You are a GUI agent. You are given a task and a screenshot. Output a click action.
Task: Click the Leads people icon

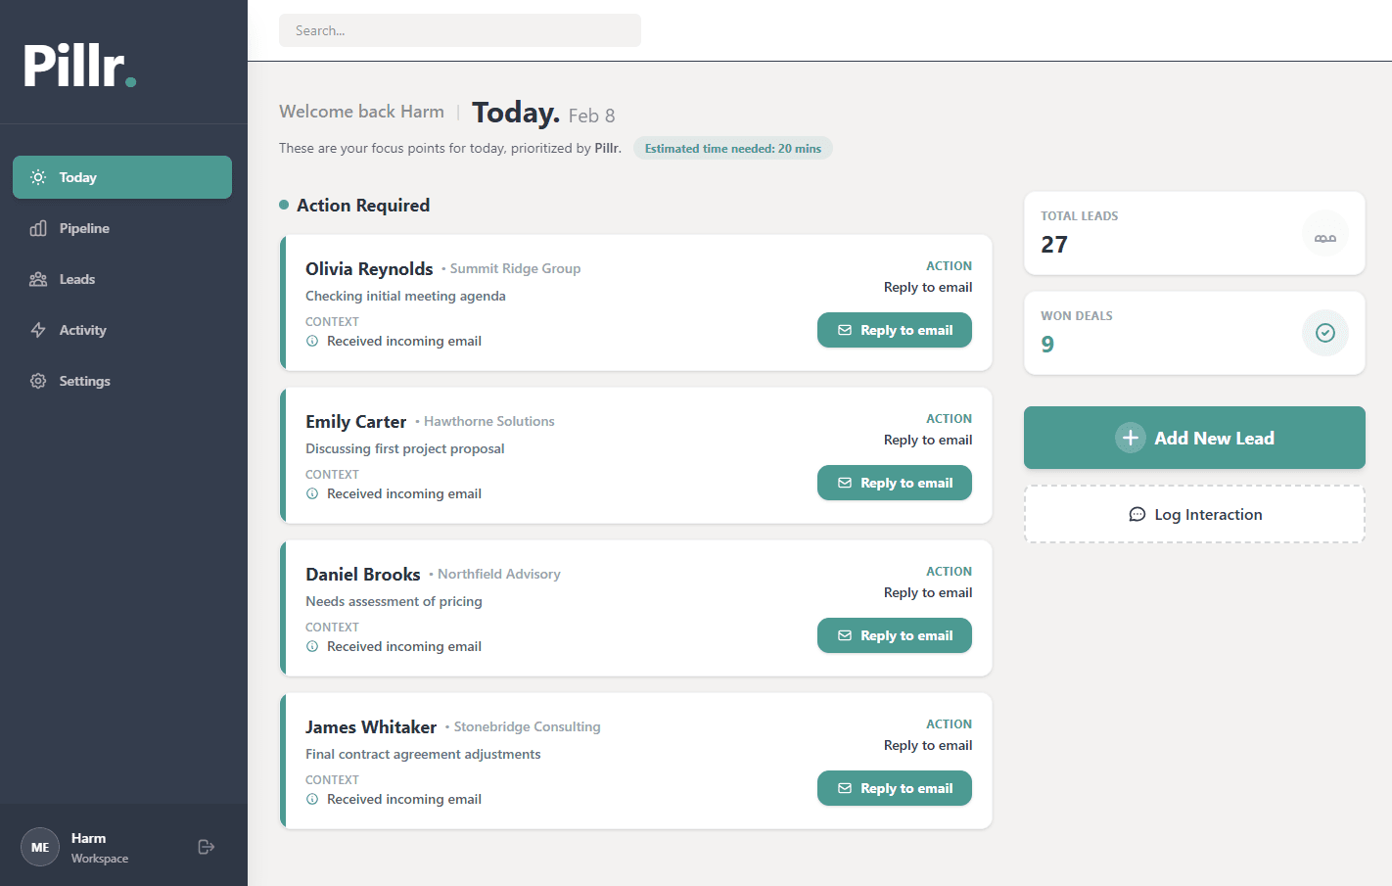click(x=37, y=279)
